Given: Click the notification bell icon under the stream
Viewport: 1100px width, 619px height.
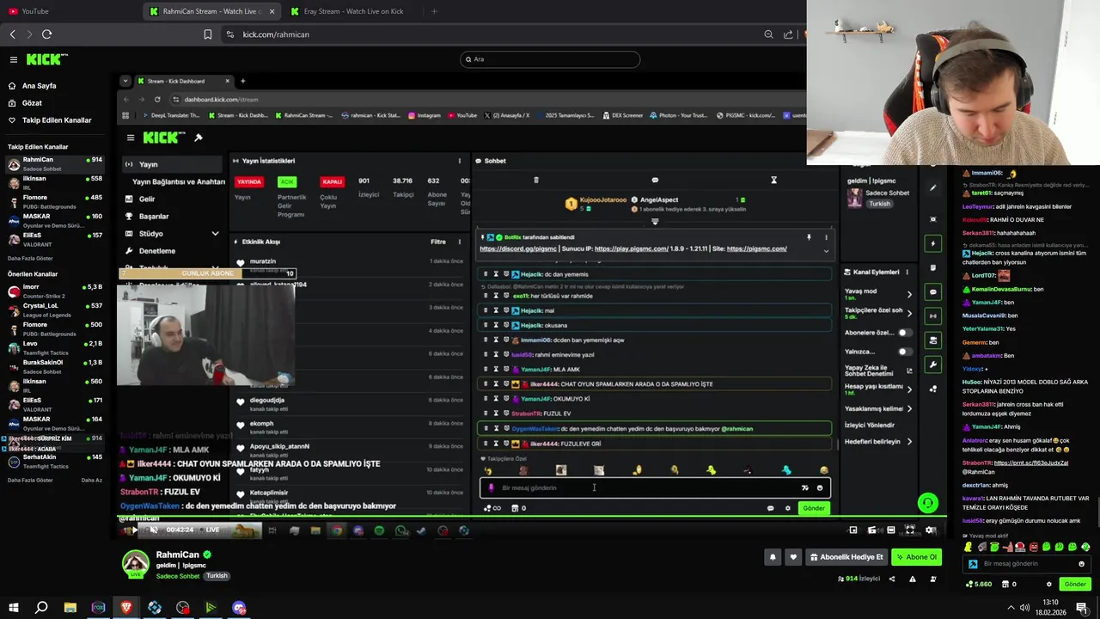Looking at the screenshot, I should coord(773,557).
